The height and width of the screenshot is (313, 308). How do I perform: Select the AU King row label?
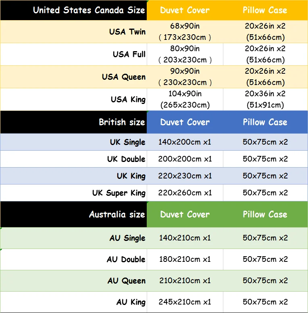pos(131,302)
